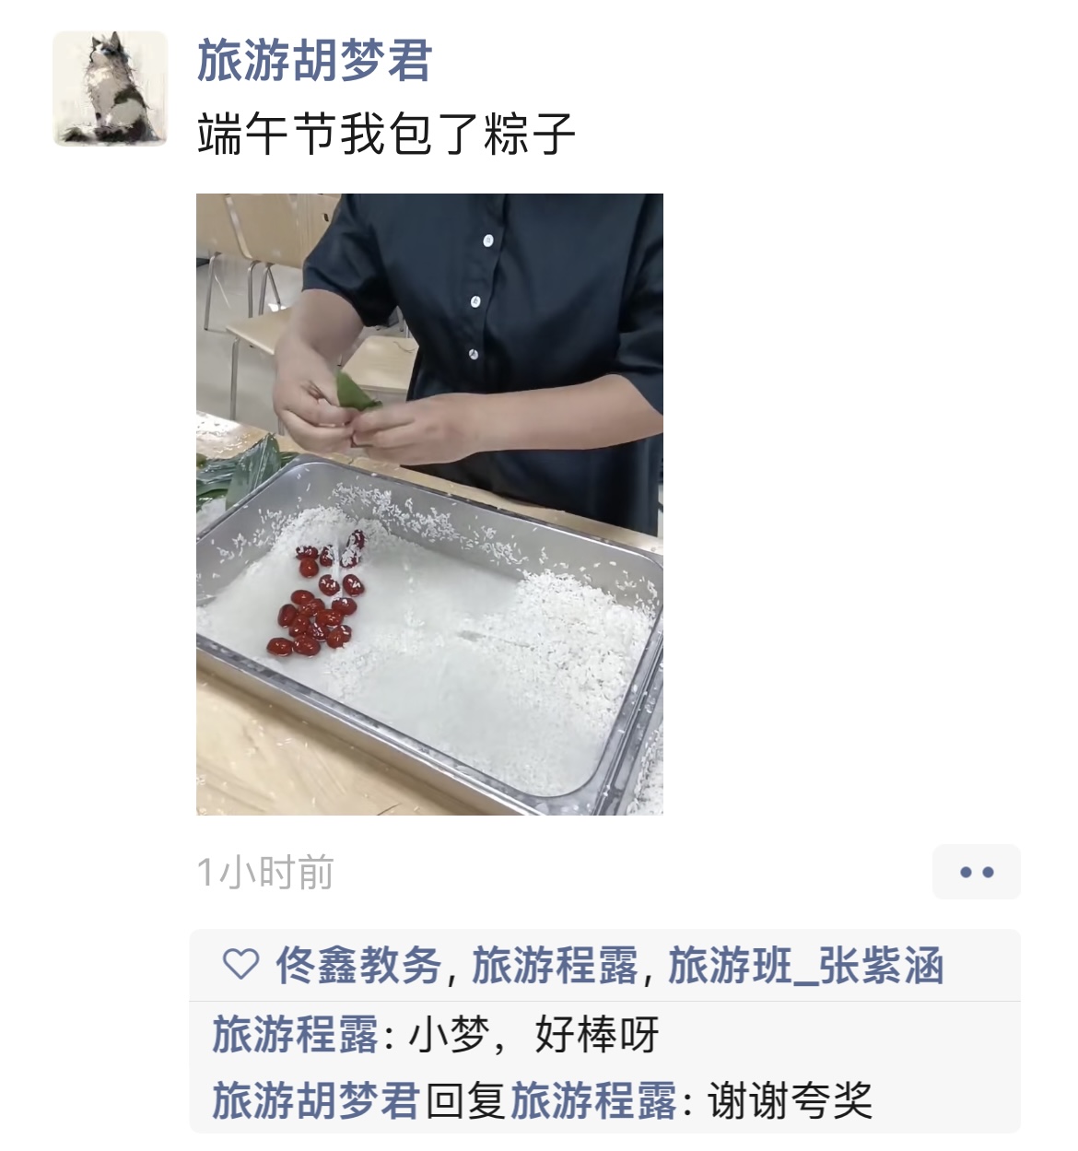Tap the heart icon in likes row
The height and width of the screenshot is (1151, 1078).
241,965
